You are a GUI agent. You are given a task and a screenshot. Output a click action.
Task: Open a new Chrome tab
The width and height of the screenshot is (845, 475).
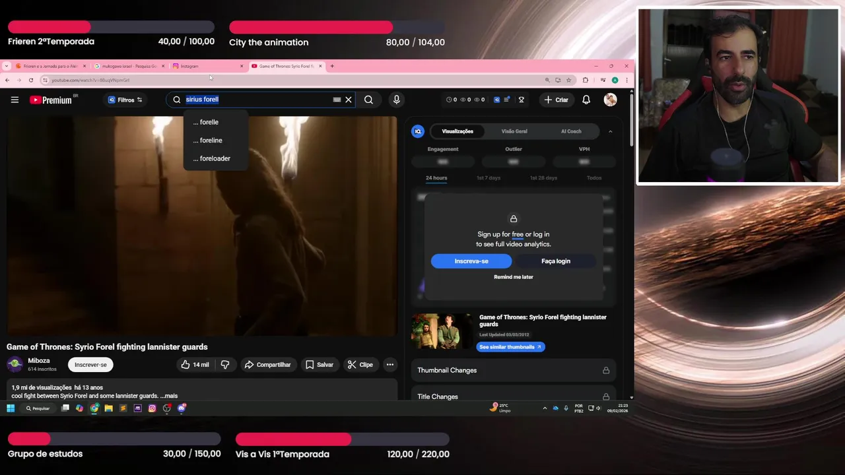(332, 66)
